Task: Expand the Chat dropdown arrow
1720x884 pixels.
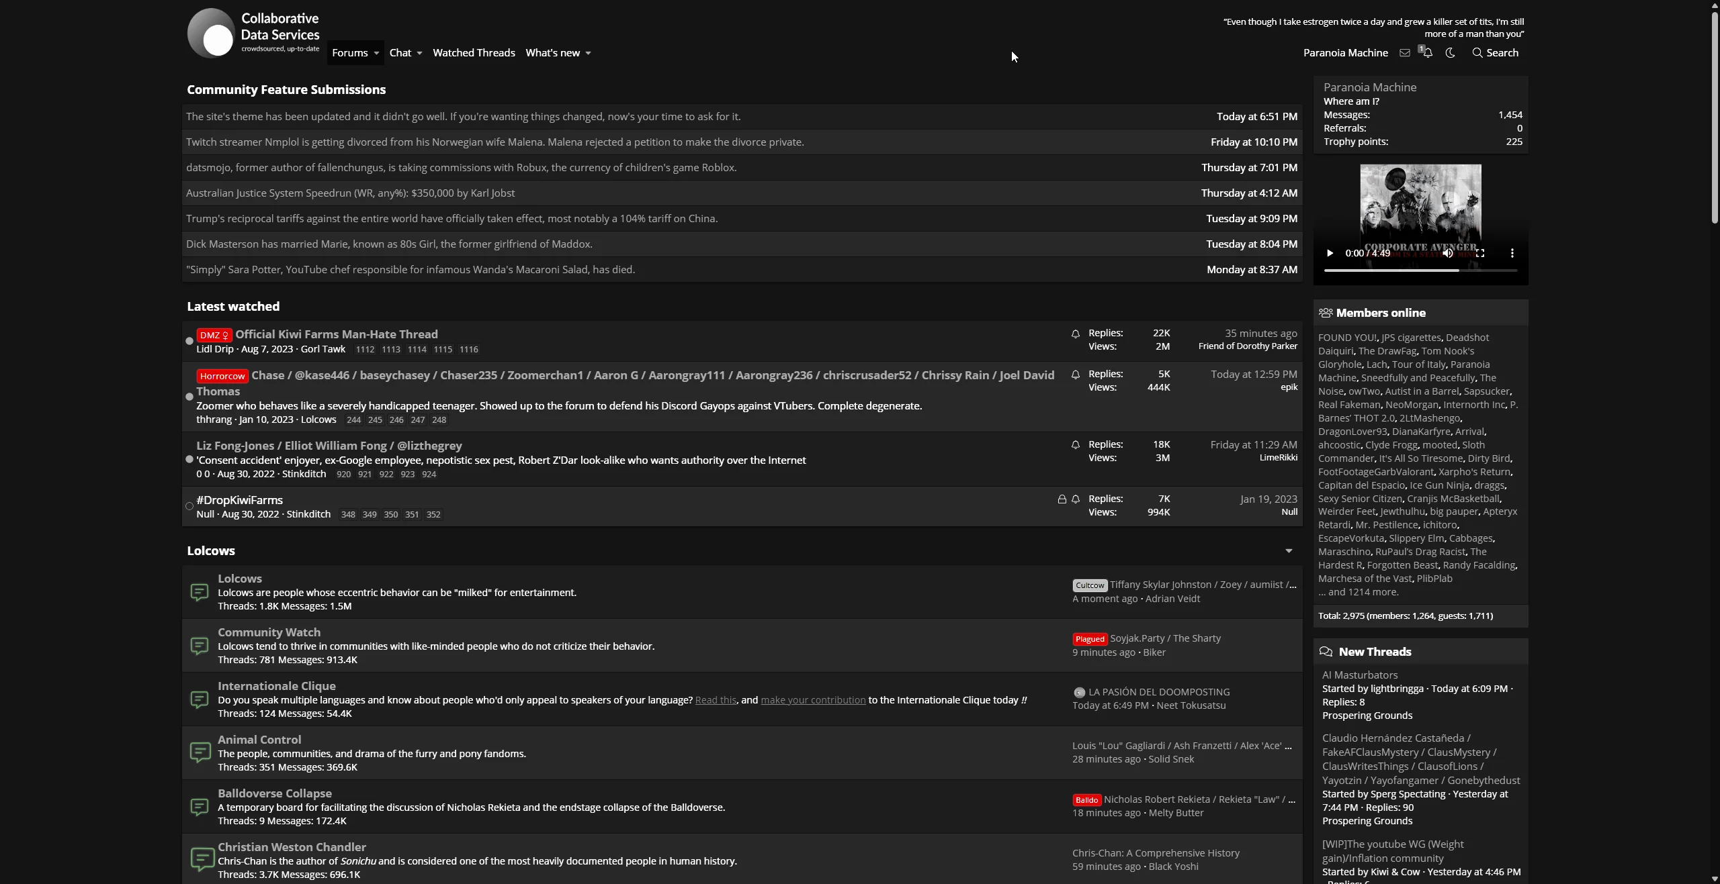Action: [x=419, y=53]
